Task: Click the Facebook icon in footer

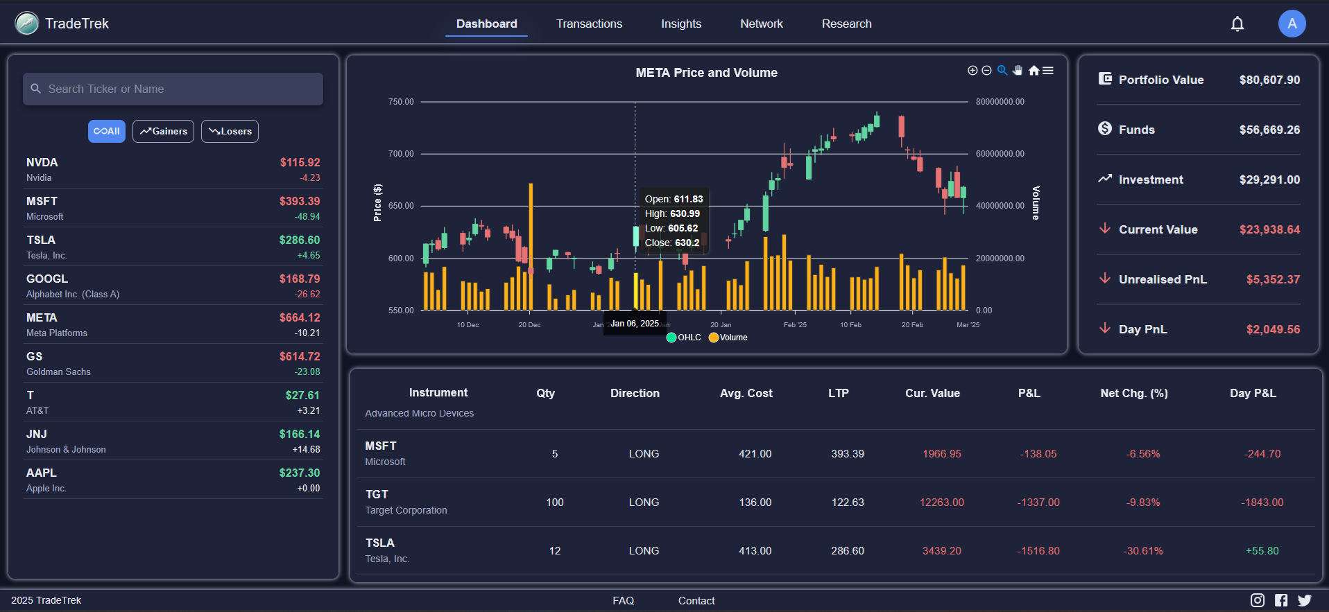Action: 1281,600
